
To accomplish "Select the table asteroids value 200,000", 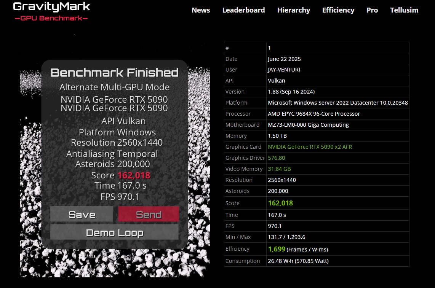I will 278,191.
